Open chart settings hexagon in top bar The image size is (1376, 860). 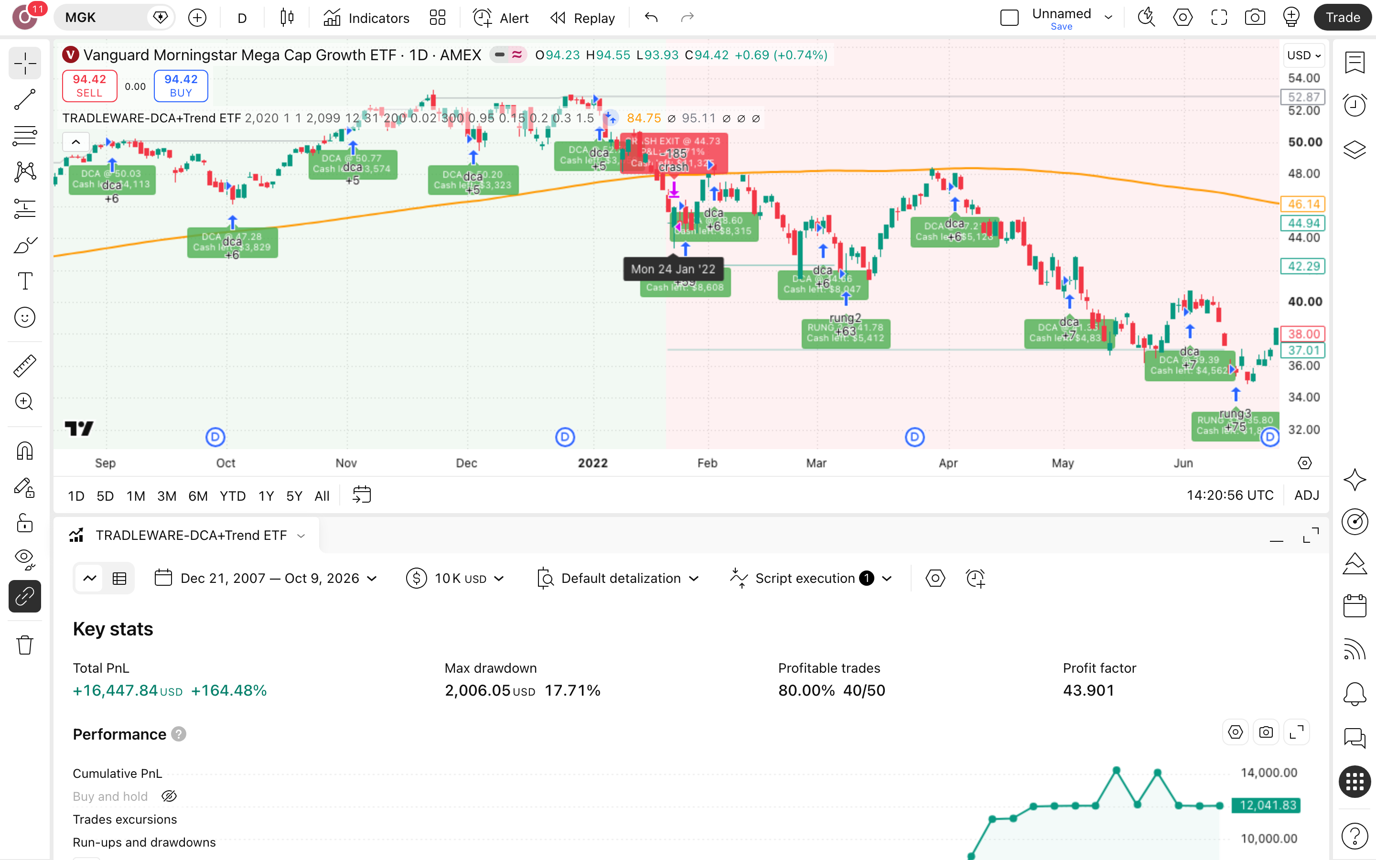click(x=1182, y=18)
